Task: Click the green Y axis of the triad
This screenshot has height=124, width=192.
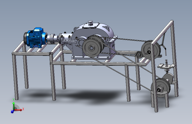Action: pyautogui.click(x=14, y=106)
